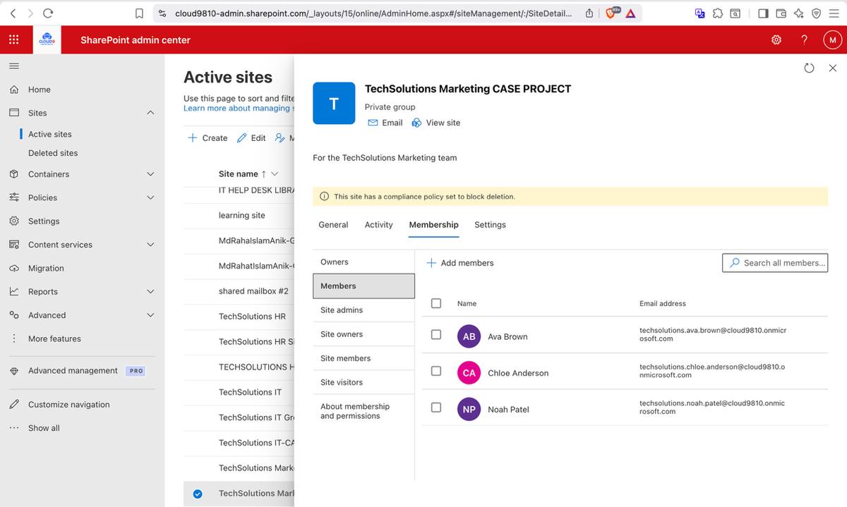Open the app launcher waffle icon
This screenshot has width=847, height=507.
[x=13, y=39]
